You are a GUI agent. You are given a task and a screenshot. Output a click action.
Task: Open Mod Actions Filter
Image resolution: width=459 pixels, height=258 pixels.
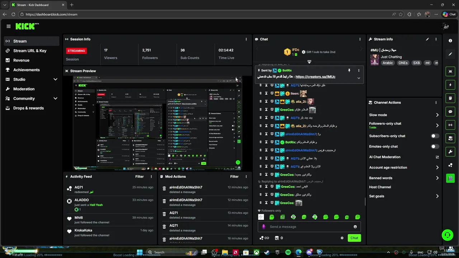coord(234,176)
